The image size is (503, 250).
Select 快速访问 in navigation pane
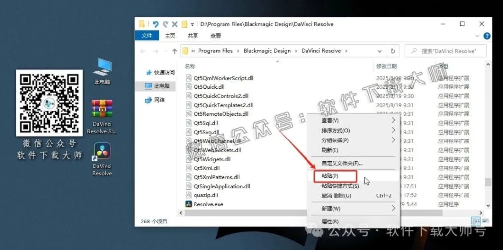coord(161,73)
